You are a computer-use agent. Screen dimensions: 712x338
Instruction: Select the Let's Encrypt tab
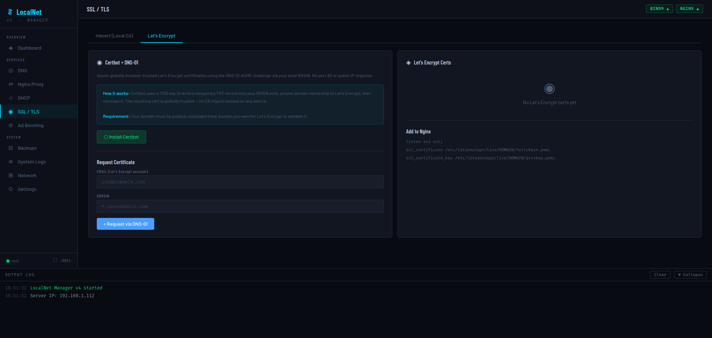[162, 36]
